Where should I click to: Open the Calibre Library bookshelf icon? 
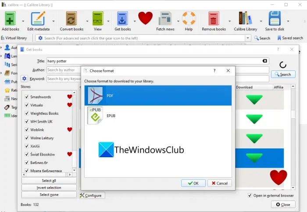[245, 18]
